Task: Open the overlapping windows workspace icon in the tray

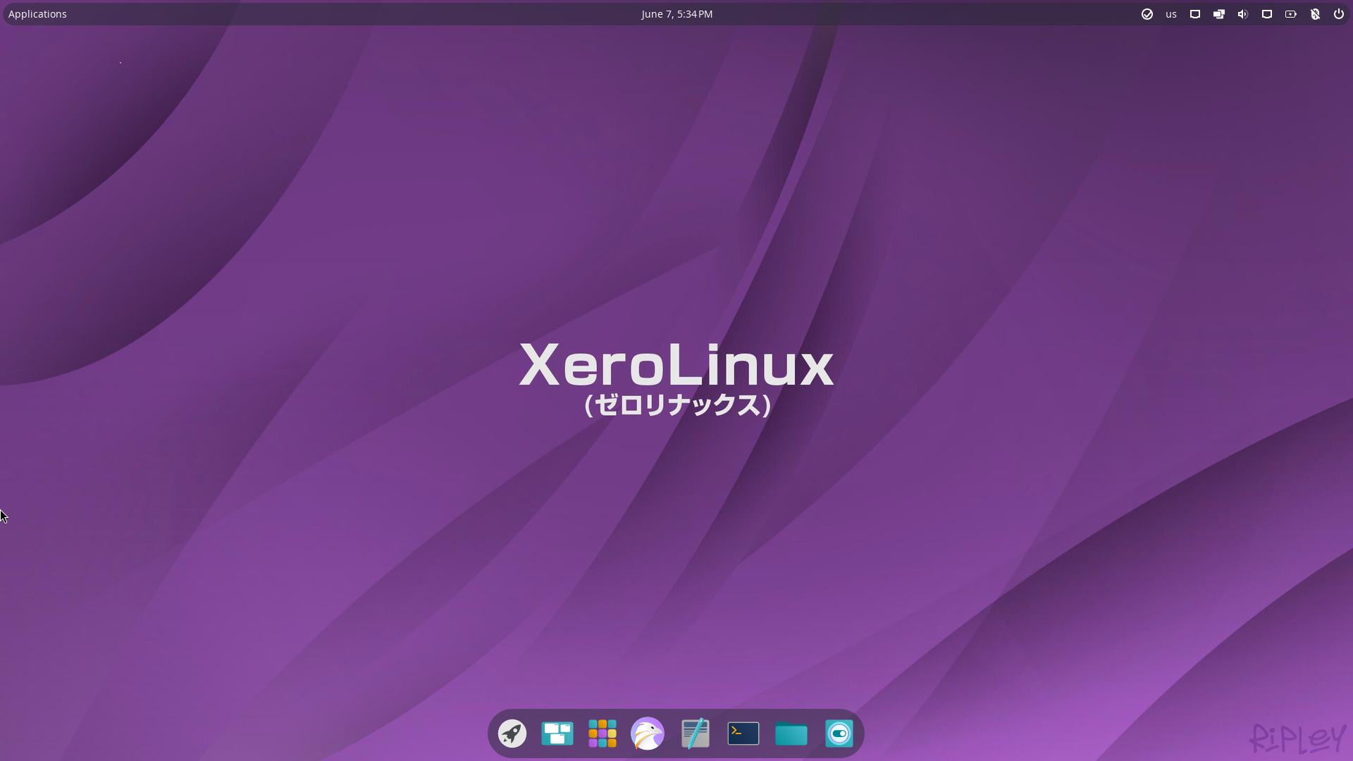Action: [x=1219, y=14]
